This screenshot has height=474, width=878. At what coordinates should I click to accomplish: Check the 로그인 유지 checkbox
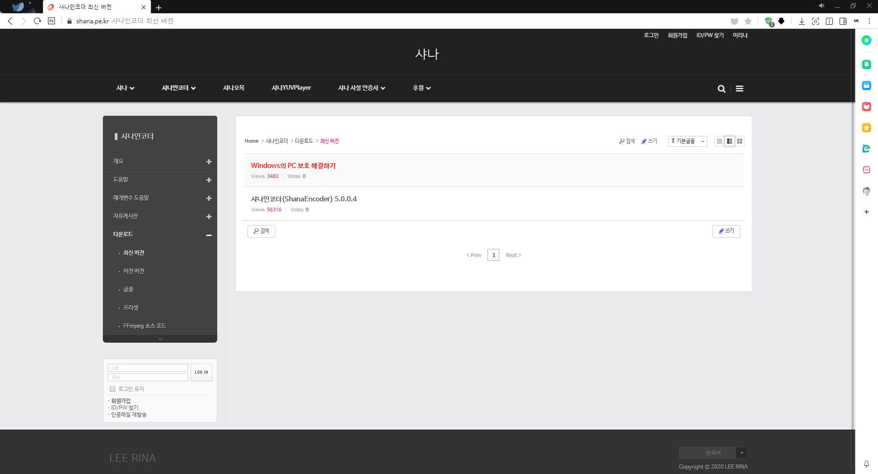(112, 389)
